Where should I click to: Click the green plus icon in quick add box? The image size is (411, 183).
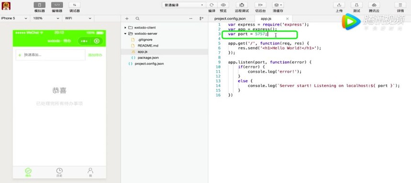(20, 55)
